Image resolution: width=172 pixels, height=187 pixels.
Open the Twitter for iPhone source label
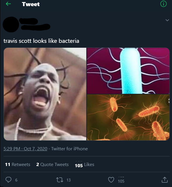point(69,149)
